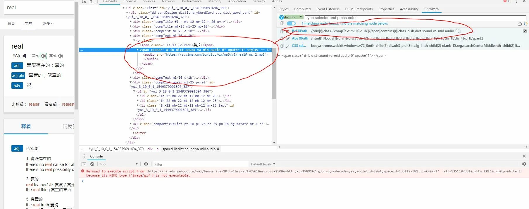
Task: Click the eye live expression icon
Action: [x=146, y=164]
